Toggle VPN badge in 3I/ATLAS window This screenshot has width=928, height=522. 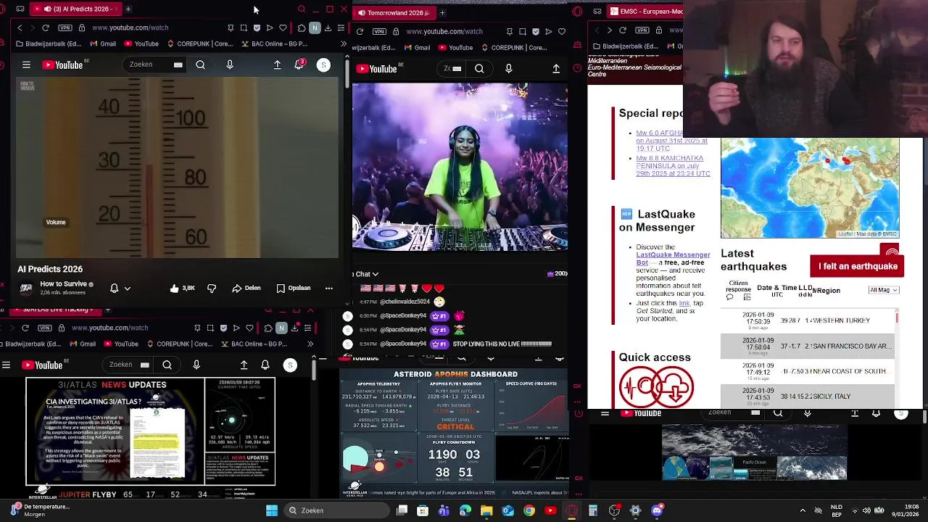pos(45,328)
